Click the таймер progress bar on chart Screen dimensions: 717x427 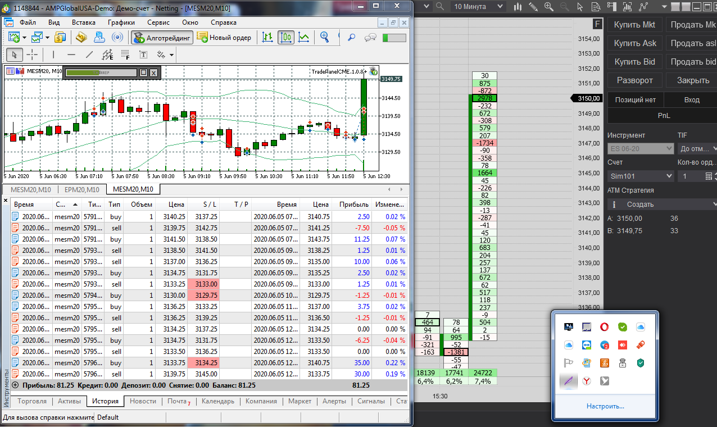[x=101, y=72]
